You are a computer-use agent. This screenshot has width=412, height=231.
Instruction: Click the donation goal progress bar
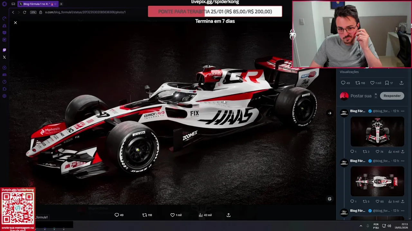coord(215,12)
